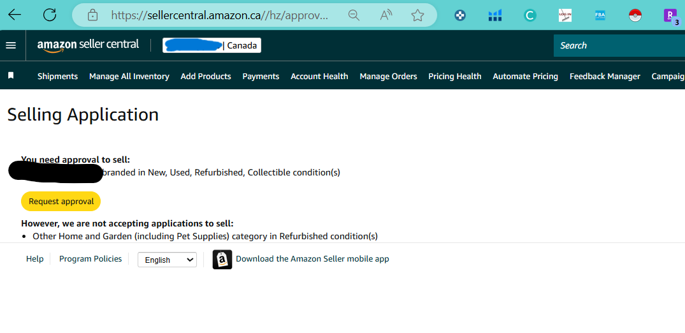Screen dimensions: 685x333
Task: Open the read aloud icon
Action: 386,15
